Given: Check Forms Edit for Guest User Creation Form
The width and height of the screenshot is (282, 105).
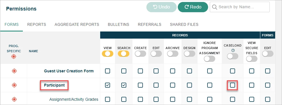Looking at the screenshot, I should [268, 71].
